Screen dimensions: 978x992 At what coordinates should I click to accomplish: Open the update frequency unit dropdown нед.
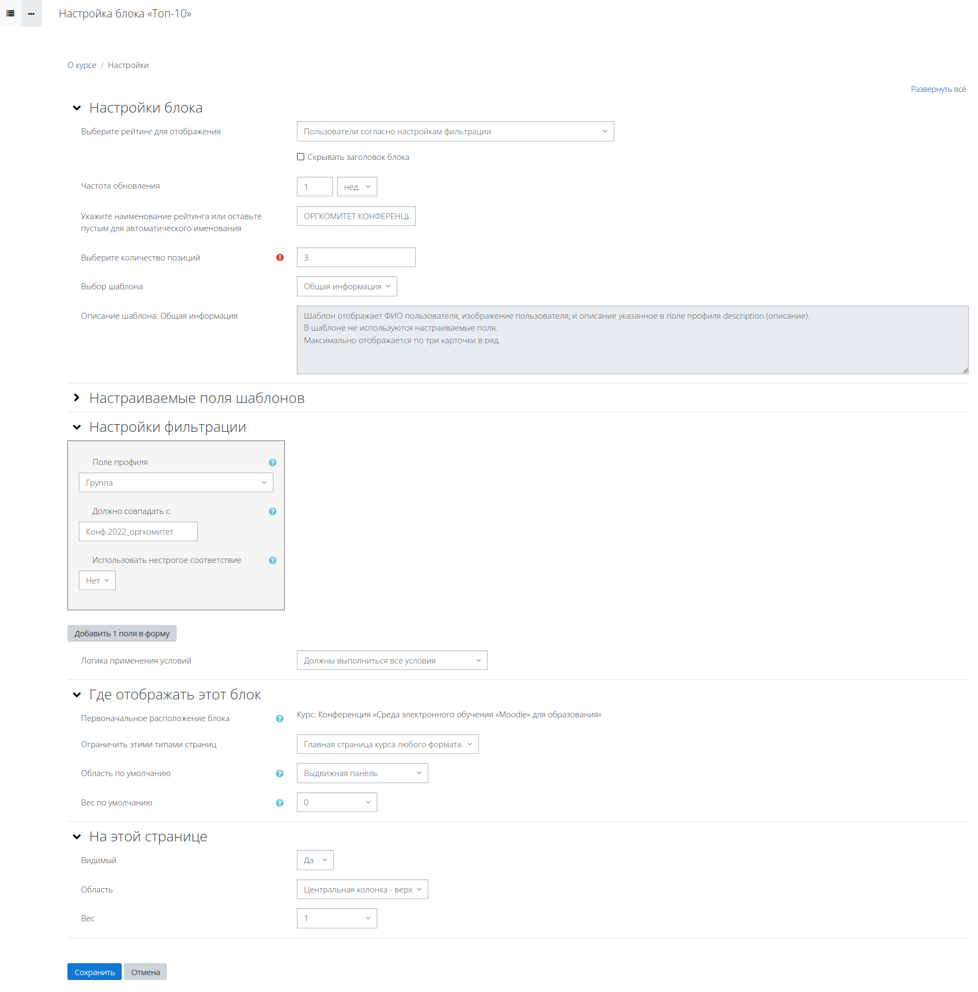(x=357, y=187)
